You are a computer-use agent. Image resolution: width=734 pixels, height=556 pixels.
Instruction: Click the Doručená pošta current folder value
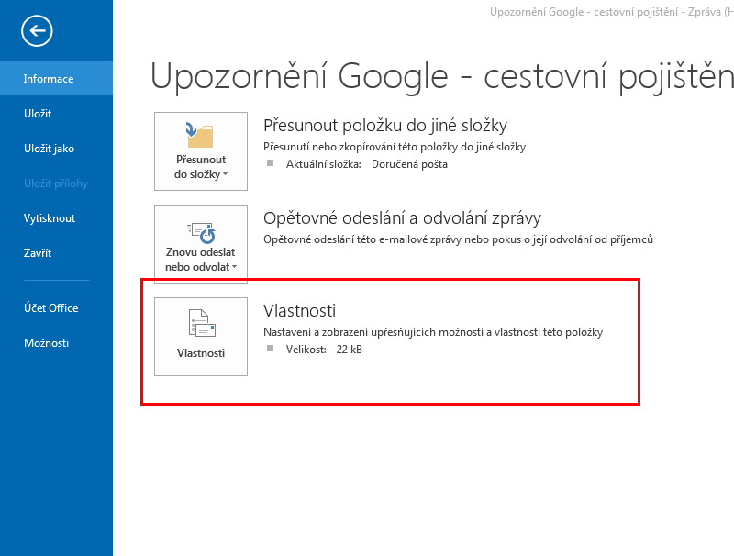(x=409, y=164)
